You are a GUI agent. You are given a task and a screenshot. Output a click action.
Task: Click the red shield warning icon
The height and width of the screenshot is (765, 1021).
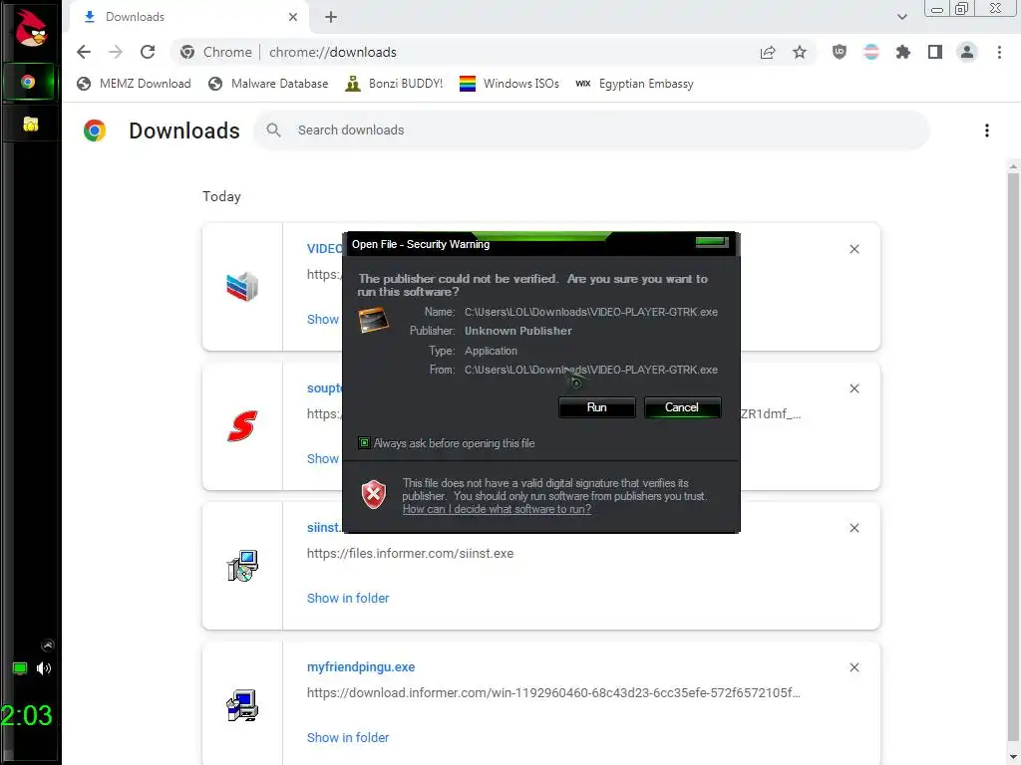[374, 494]
